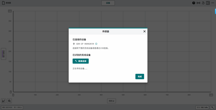
Task: Edit the y-axis maximum value 400
Action: (10, 11)
